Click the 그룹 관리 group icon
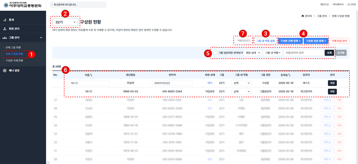Screen dimensions: 358x164 (5, 37)
